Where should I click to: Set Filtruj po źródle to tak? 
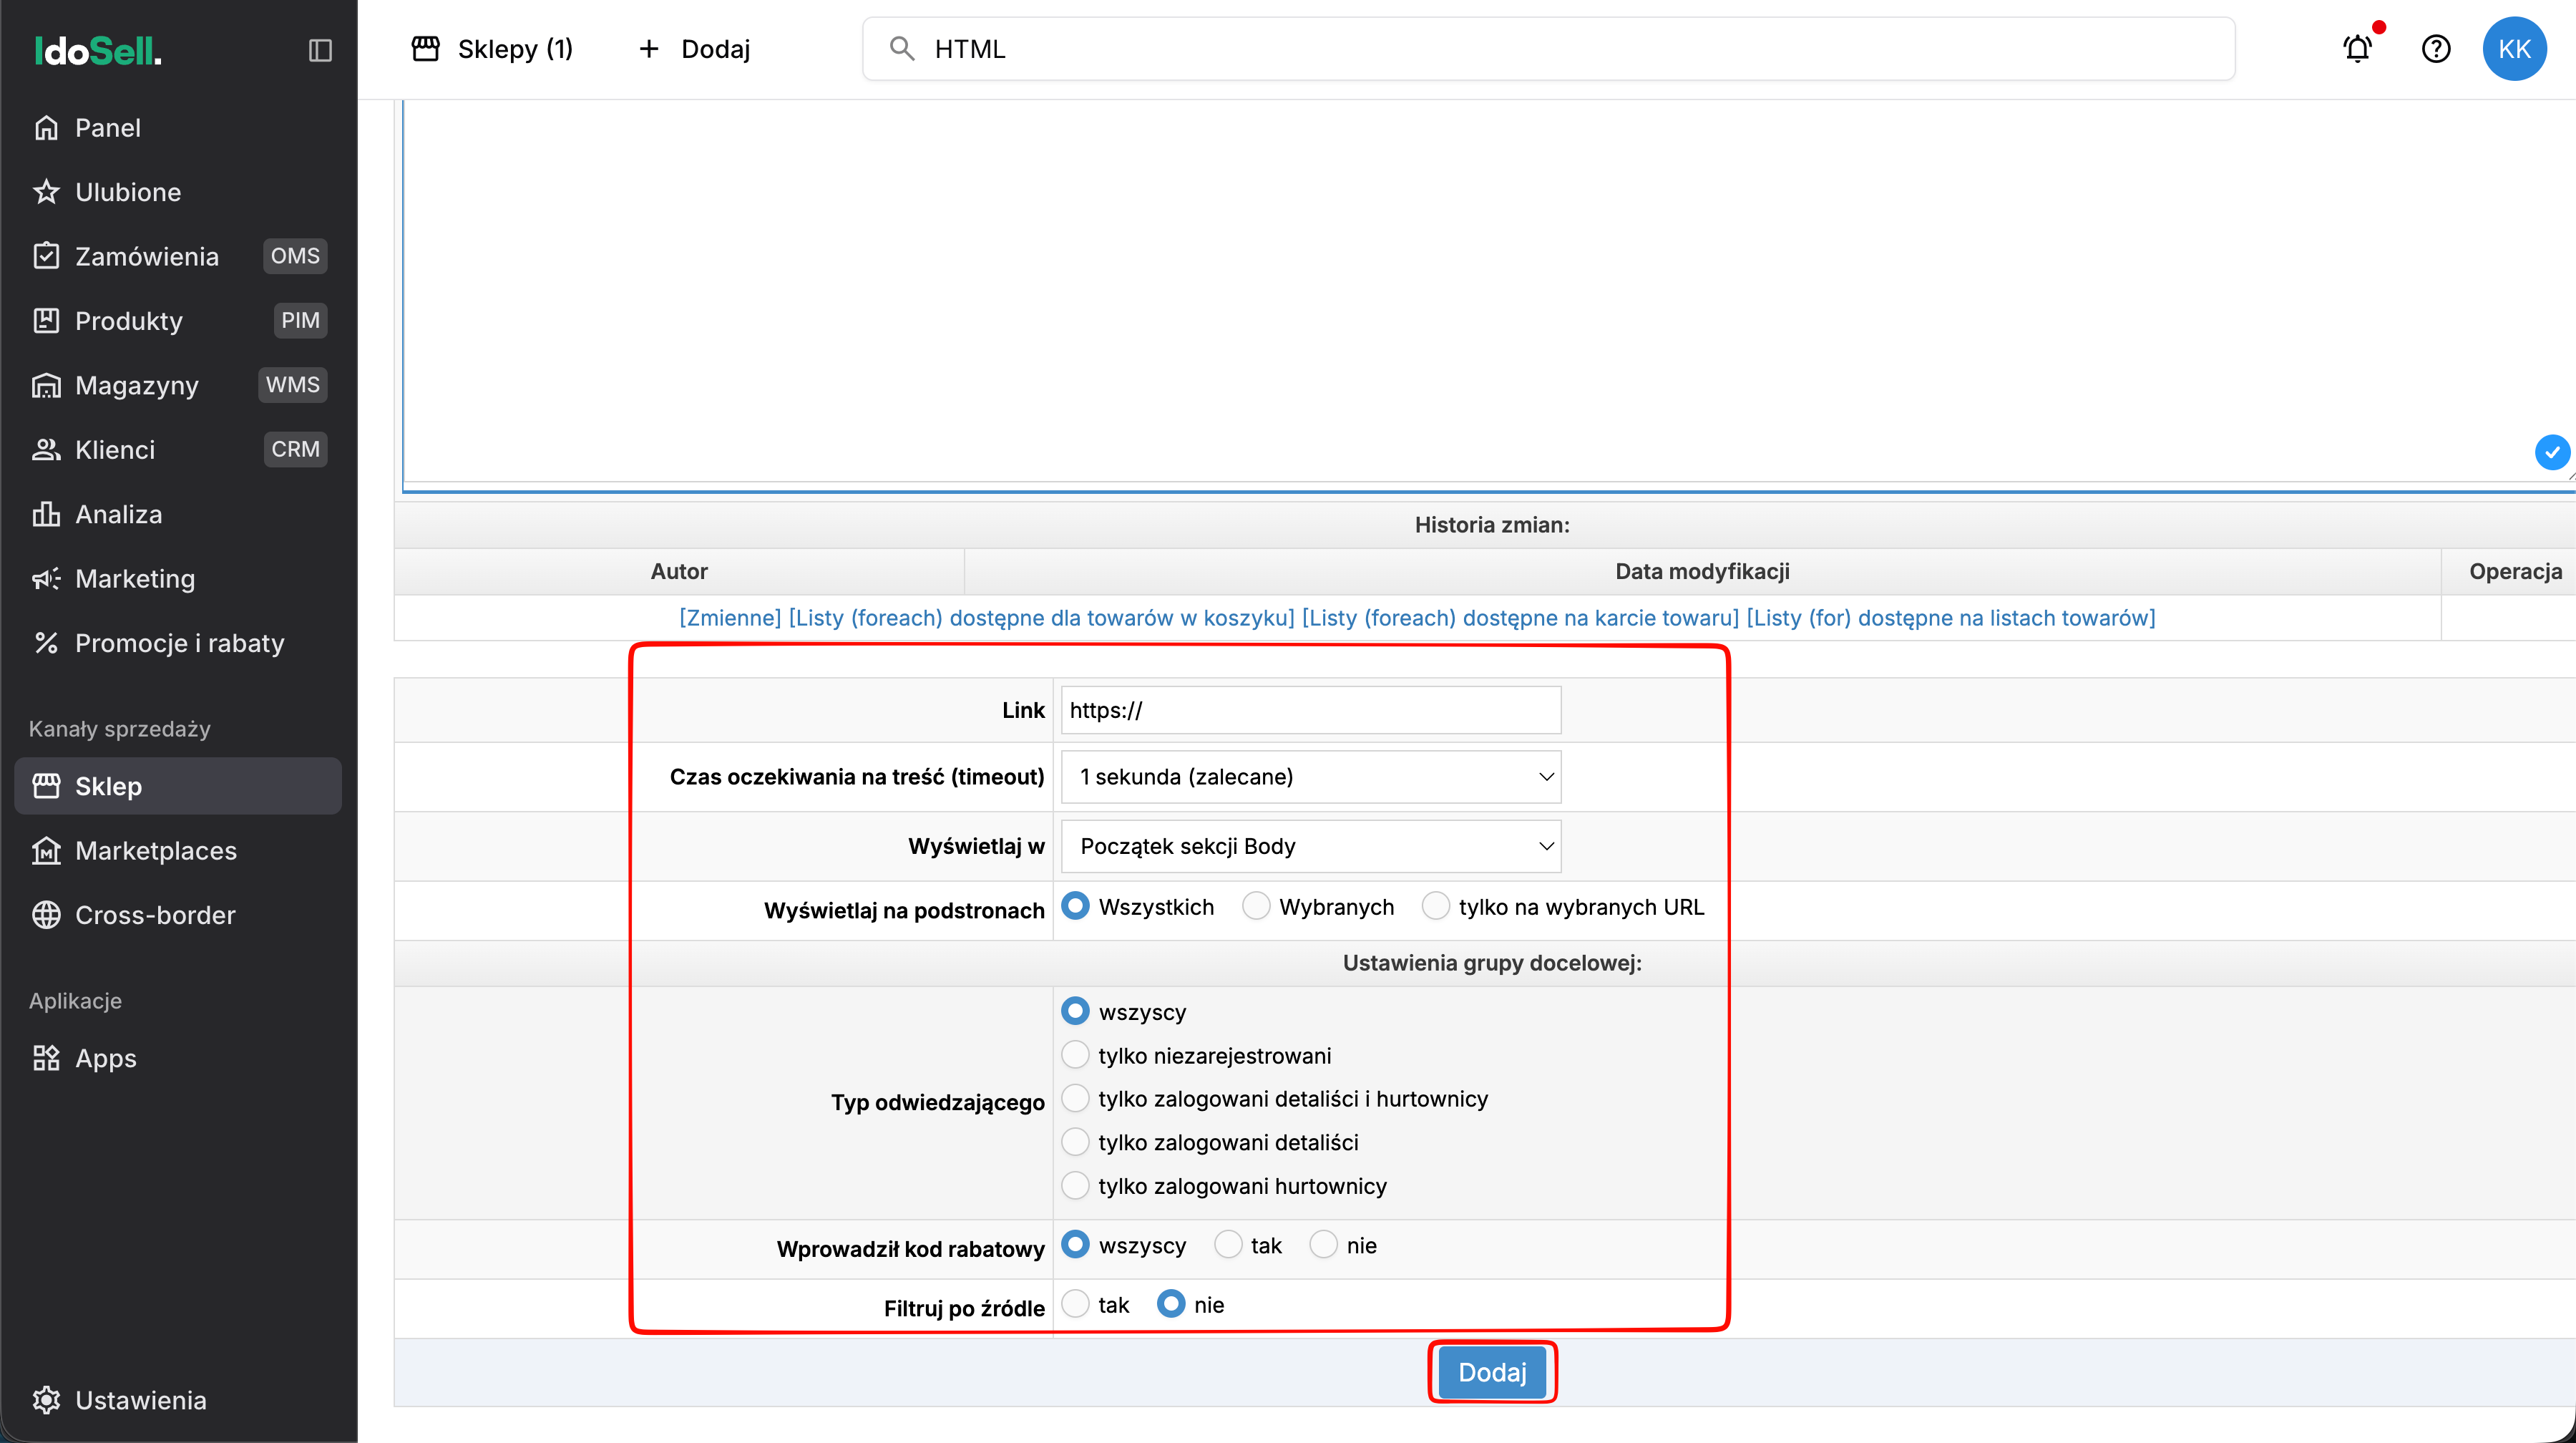pos(1075,1304)
